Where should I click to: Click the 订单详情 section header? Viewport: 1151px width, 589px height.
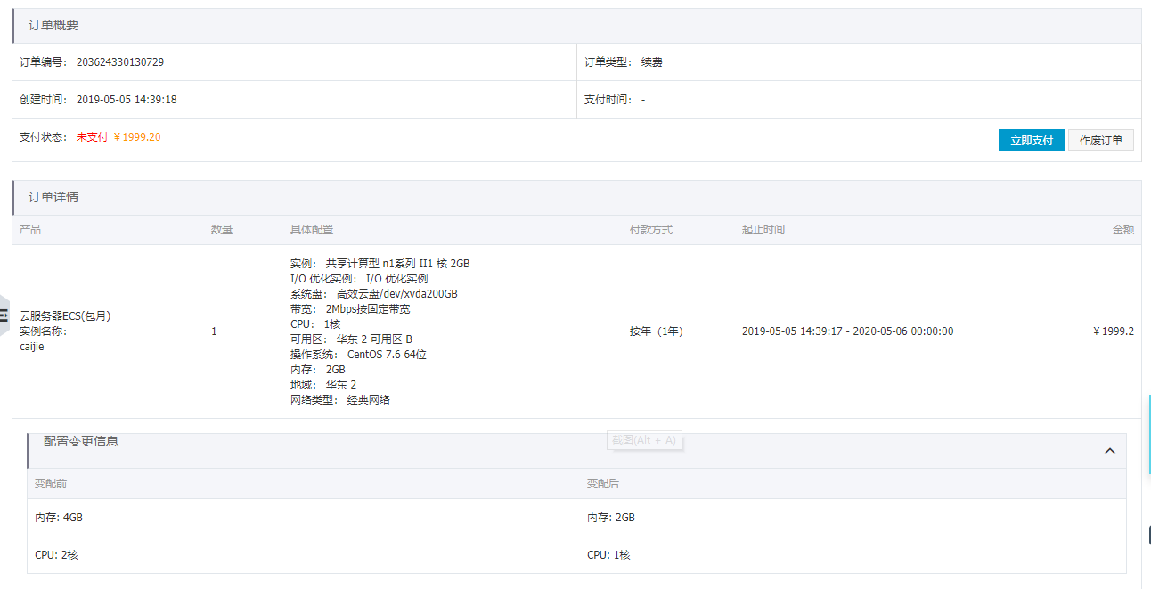(53, 197)
